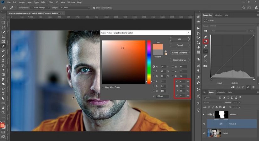Click the Add to Swatches button
The height and width of the screenshot is (141, 259).
point(180,52)
